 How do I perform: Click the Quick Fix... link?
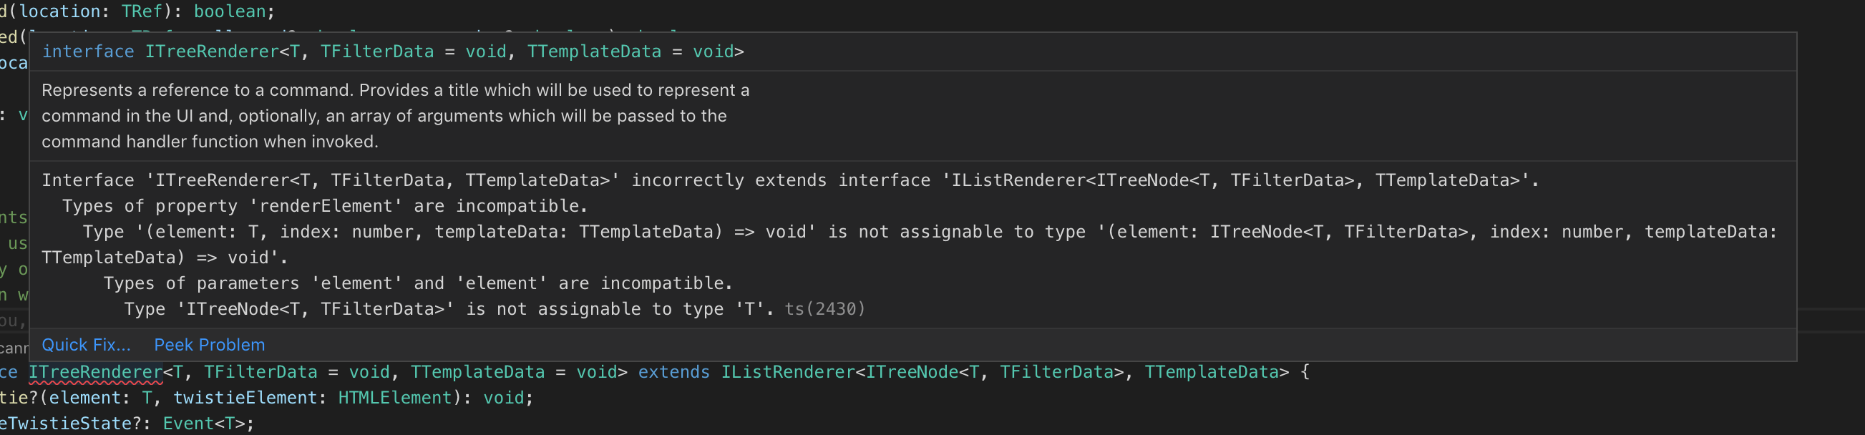(x=86, y=345)
